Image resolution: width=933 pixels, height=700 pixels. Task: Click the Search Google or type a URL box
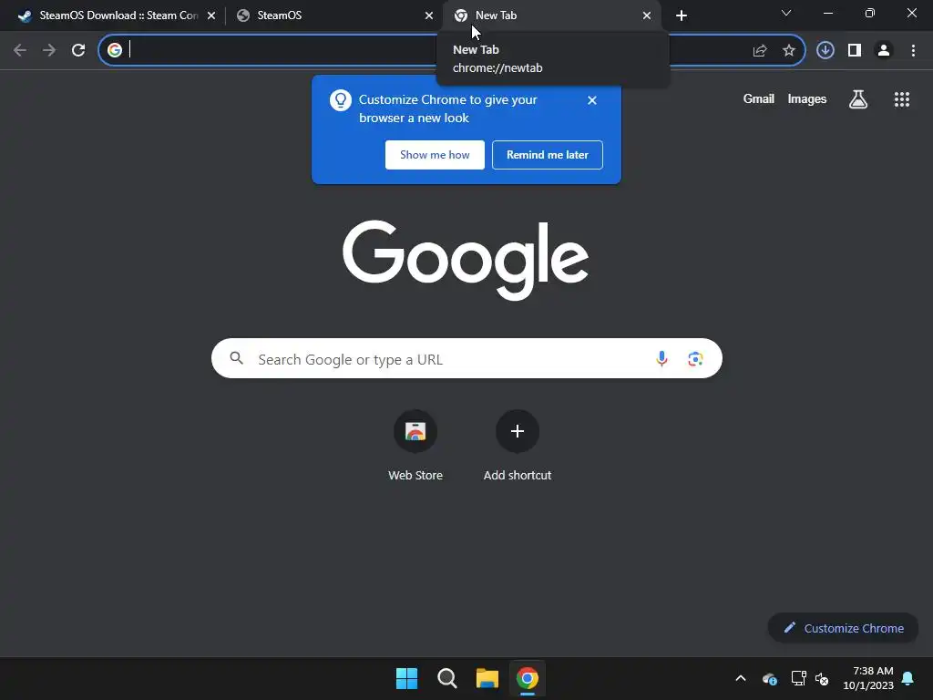point(466,358)
